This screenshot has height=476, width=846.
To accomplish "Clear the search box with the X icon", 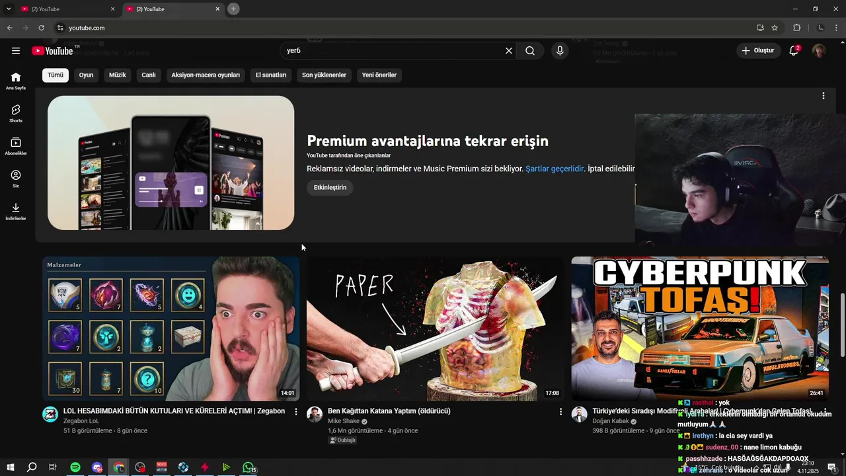I will [509, 51].
